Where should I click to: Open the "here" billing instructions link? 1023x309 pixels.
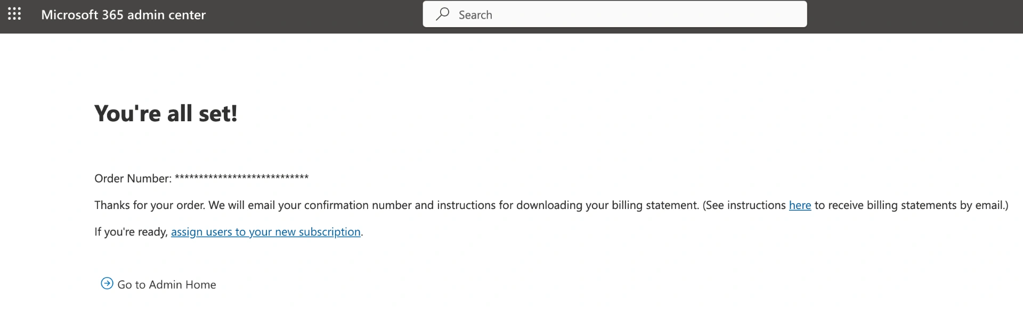tap(800, 205)
